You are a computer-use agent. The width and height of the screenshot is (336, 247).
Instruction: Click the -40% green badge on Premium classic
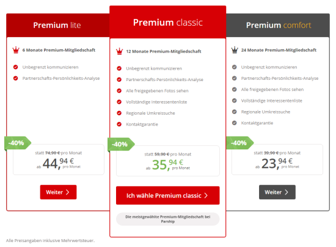point(122,145)
